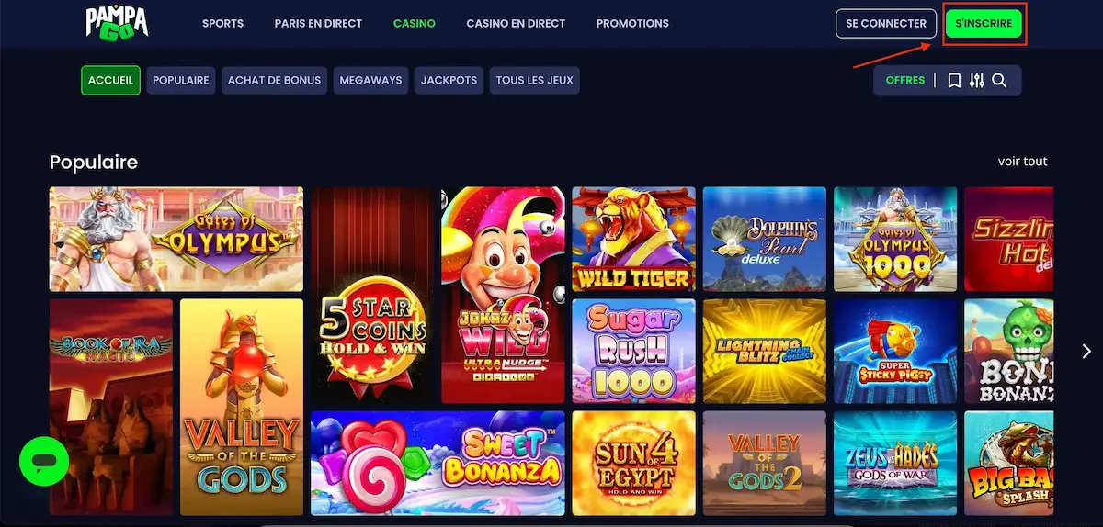Advance the carousel with right chevron

(1086, 352)
